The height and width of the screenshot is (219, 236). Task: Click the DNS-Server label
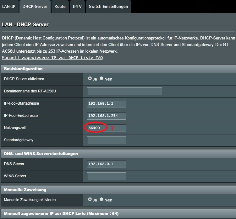pyautogui.click(x=14, y=164)
